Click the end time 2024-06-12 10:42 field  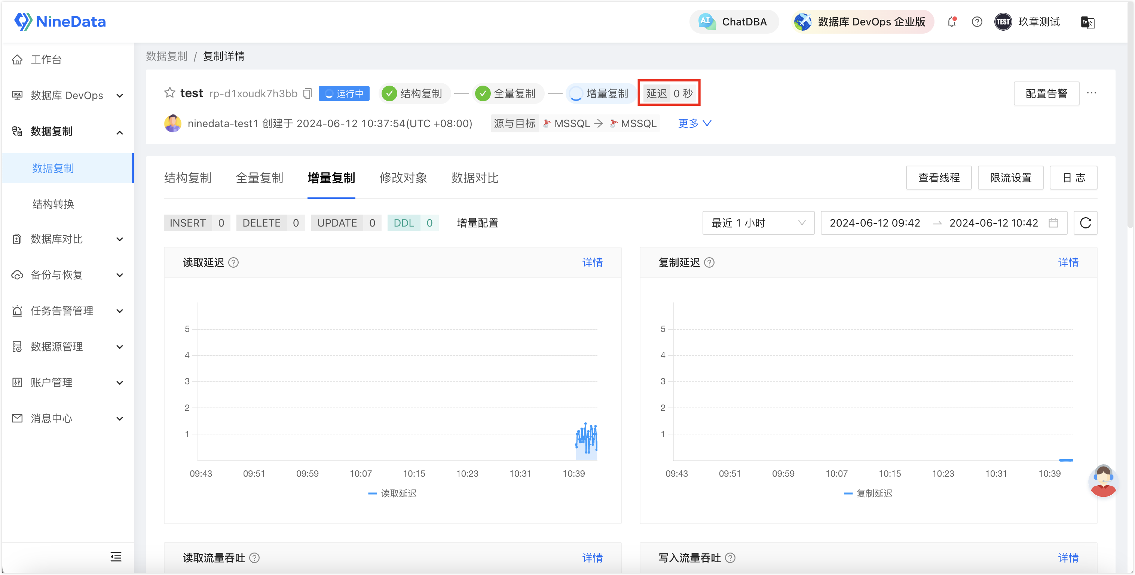(x=994, y=223)
